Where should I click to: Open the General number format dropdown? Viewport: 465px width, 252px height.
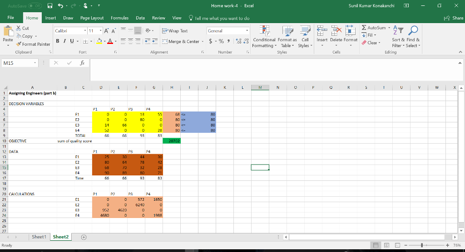tap(247, 31)
